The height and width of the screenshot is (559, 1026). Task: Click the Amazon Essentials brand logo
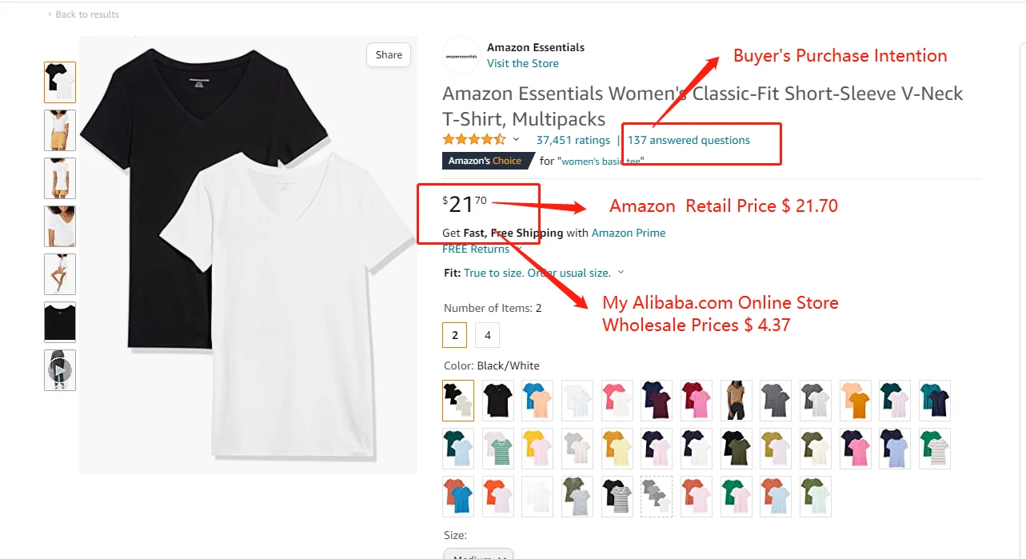tap(461, 56)
